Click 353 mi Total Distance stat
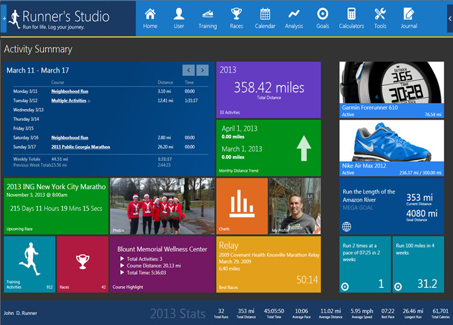The width and height of the screenshot is (453, 325). point(246,314)
